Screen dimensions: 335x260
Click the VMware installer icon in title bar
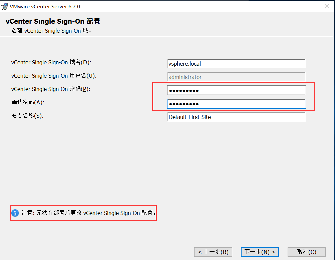[5, 7]
